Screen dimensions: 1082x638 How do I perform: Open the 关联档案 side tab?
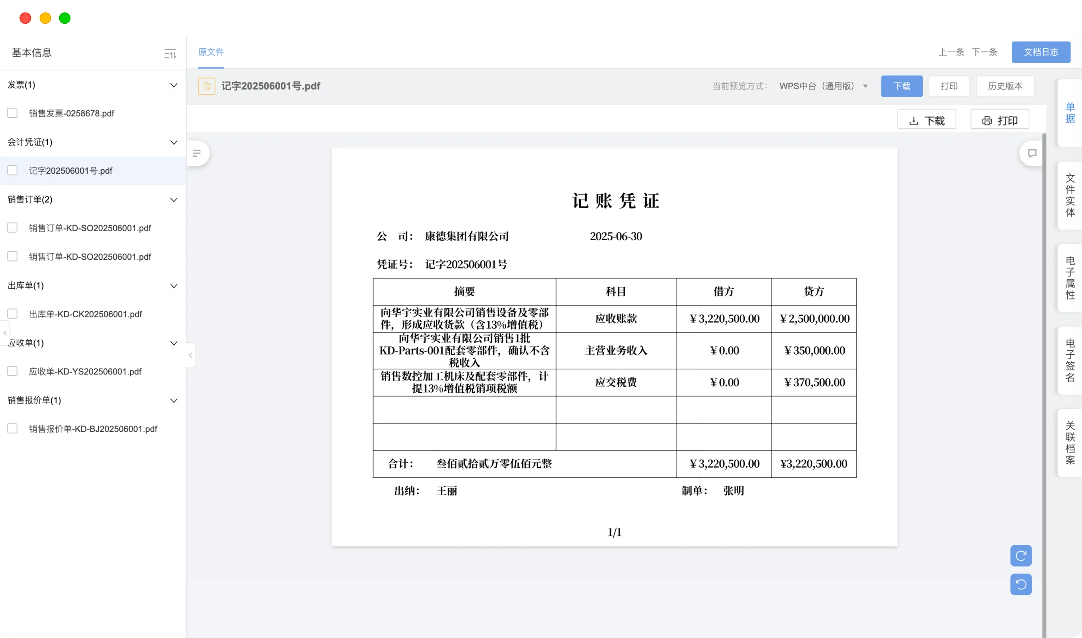(x=1070, y=443)
